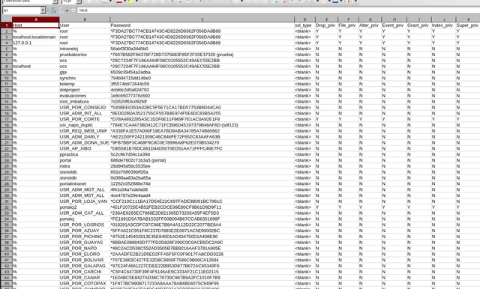Click the File_priv header cell

click(x=348, y=25)
